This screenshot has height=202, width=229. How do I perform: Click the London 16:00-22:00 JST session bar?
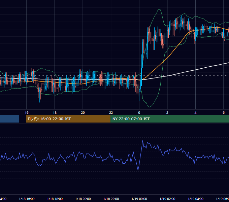coord(68,119)
